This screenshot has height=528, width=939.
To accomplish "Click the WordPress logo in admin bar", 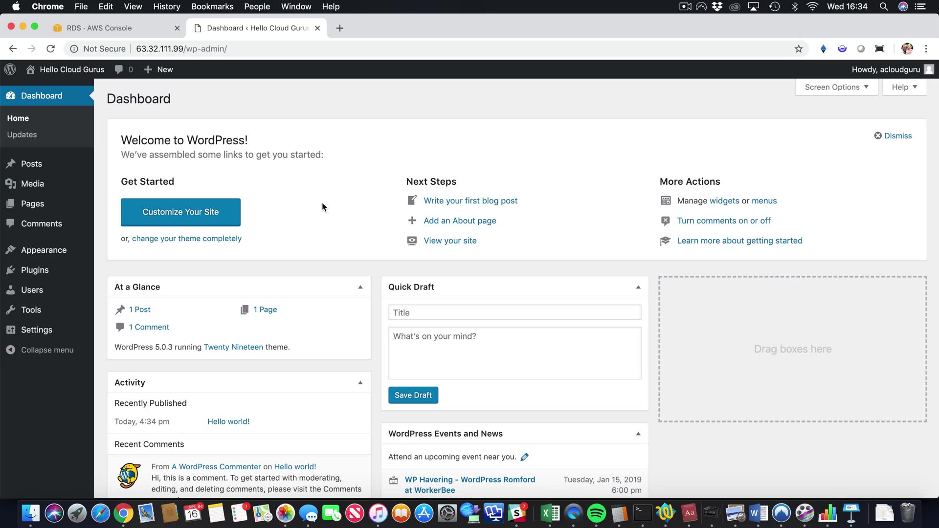I will tap(10, 69).
